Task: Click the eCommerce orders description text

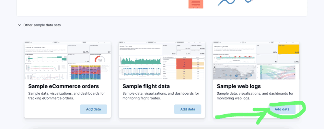Action: [x=66, y=96]
